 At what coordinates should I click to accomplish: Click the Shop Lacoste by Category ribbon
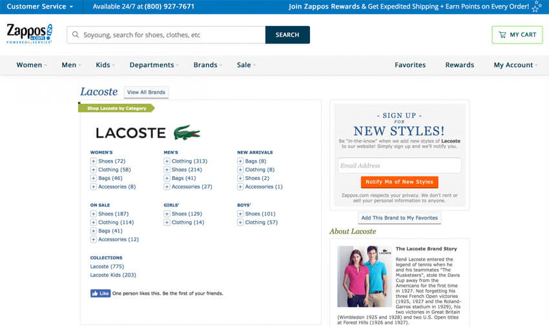(x=117, y=108)
